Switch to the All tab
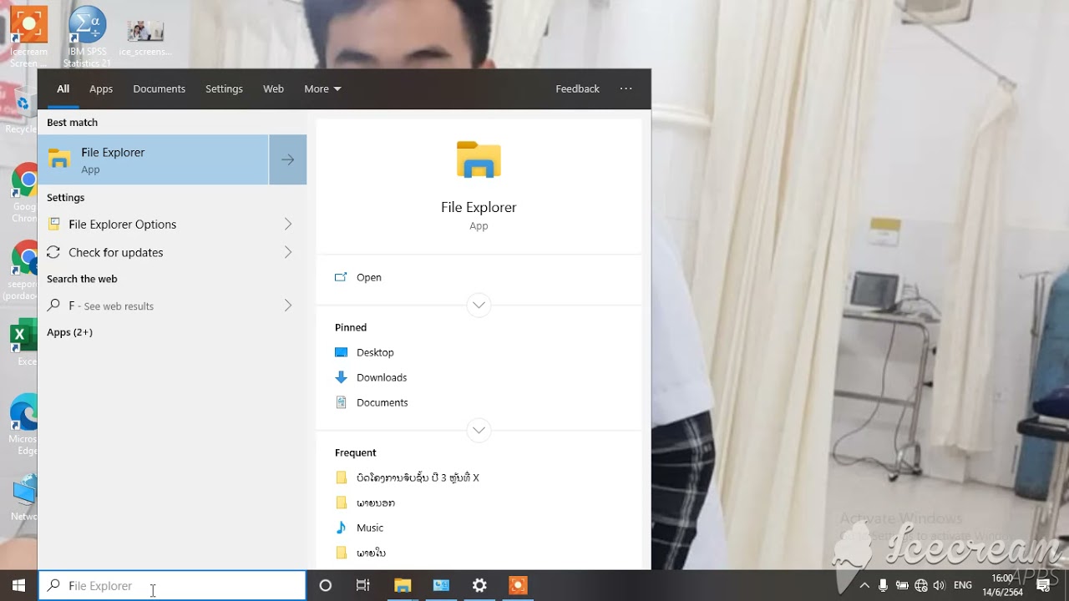The image size is (1069, 601). (63, 88)
